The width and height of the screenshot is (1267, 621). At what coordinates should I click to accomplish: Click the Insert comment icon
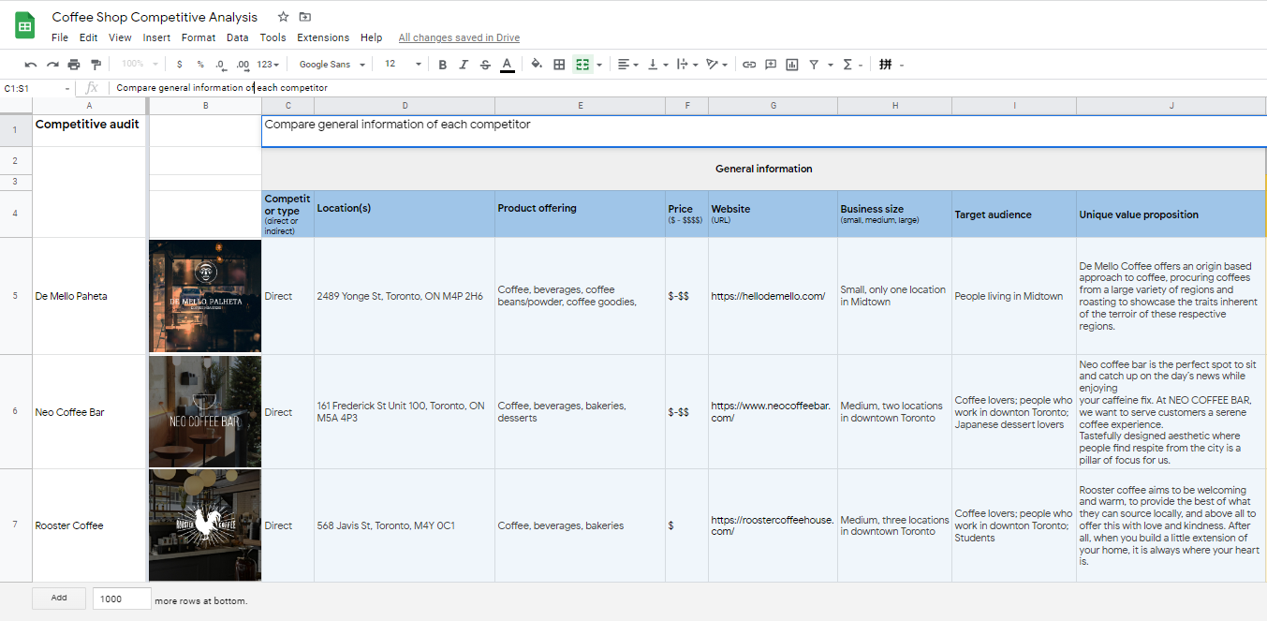coord(771,65)
